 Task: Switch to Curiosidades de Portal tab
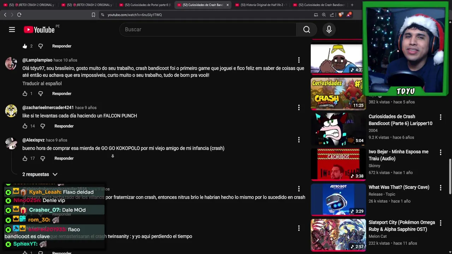(145, 5)
